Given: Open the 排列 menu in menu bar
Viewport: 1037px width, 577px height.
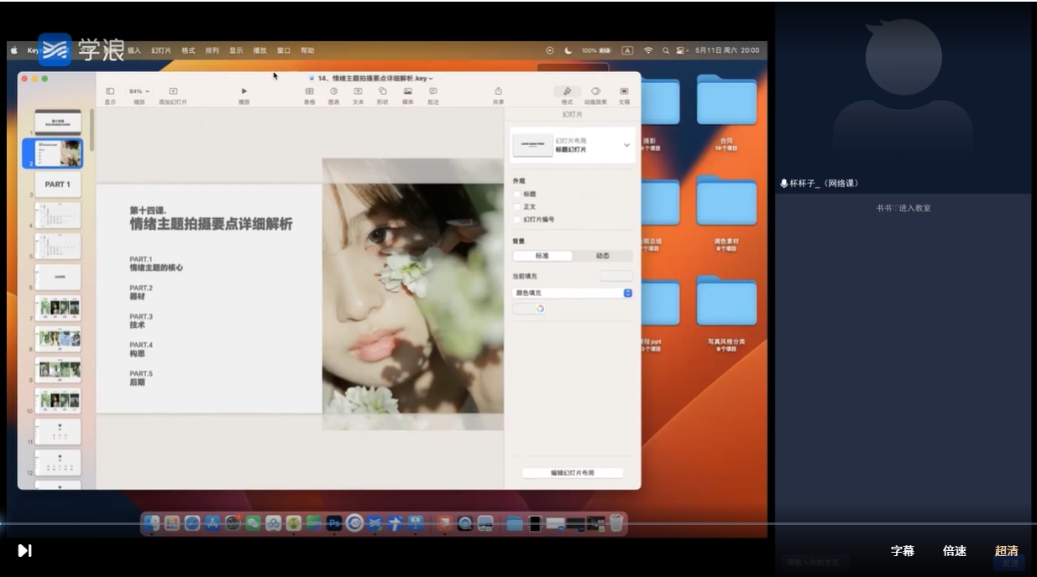Looking at the screenshot, I should pos(212,50).
